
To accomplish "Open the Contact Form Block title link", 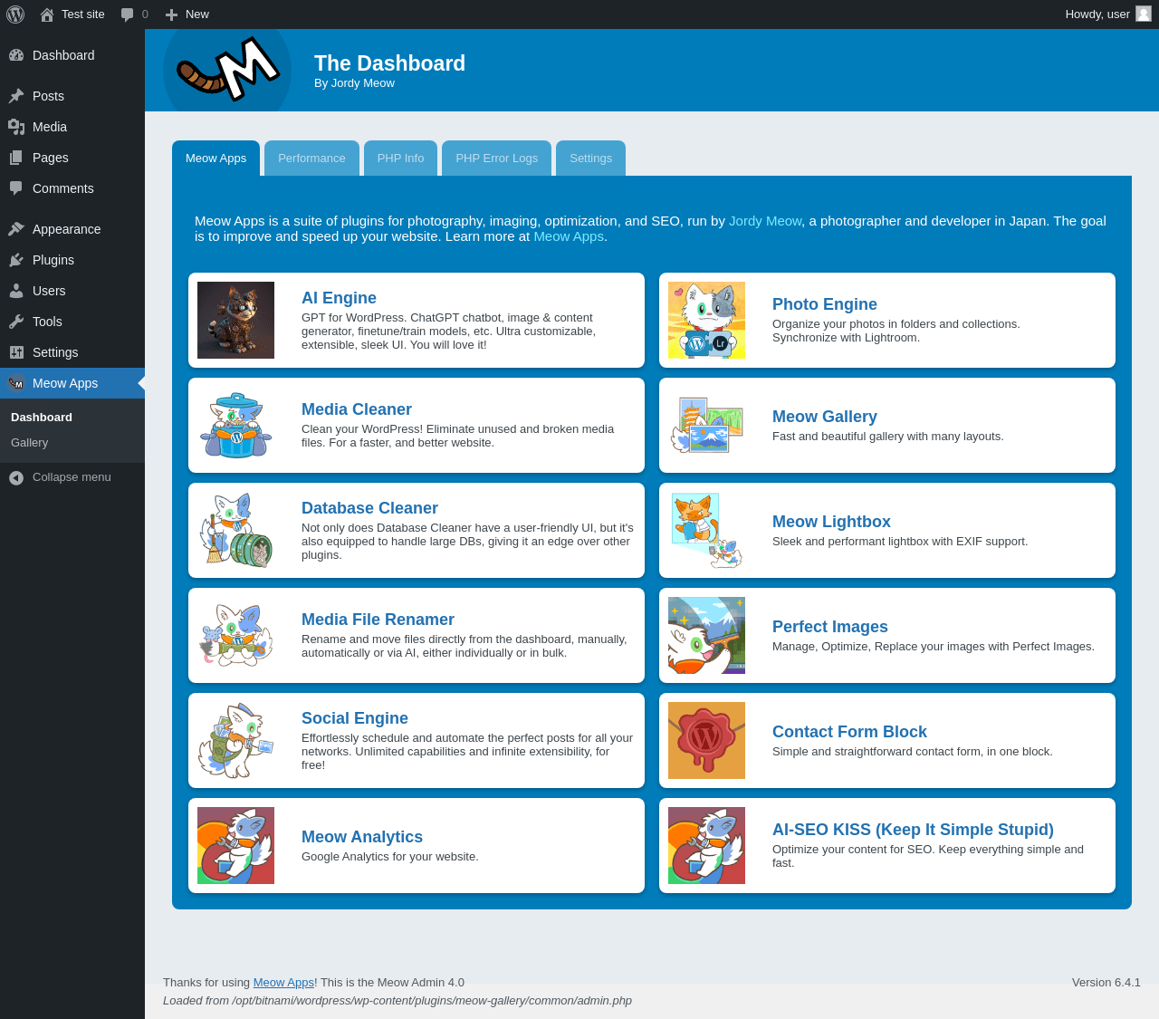I will [849, 732].
